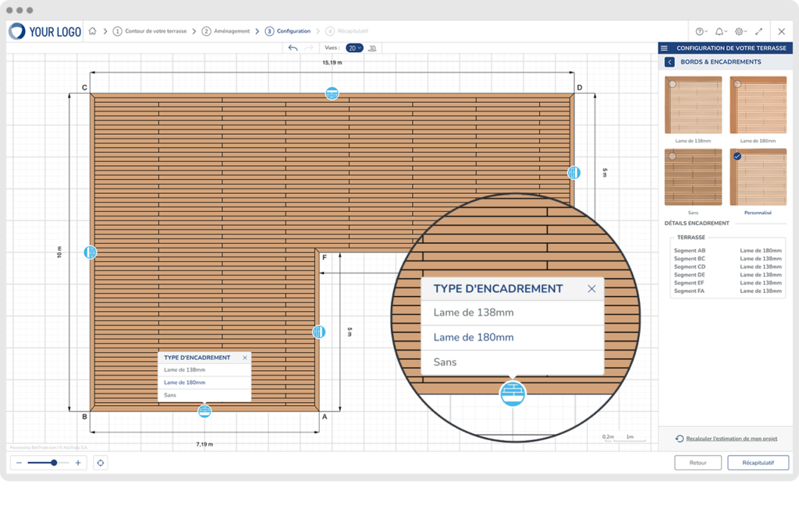Recenter the plan with the target icon
Screen dimensions: 799x508
pos(101,463)
